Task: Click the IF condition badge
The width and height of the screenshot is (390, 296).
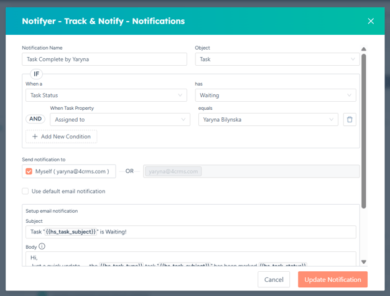Action: point(36,74)
